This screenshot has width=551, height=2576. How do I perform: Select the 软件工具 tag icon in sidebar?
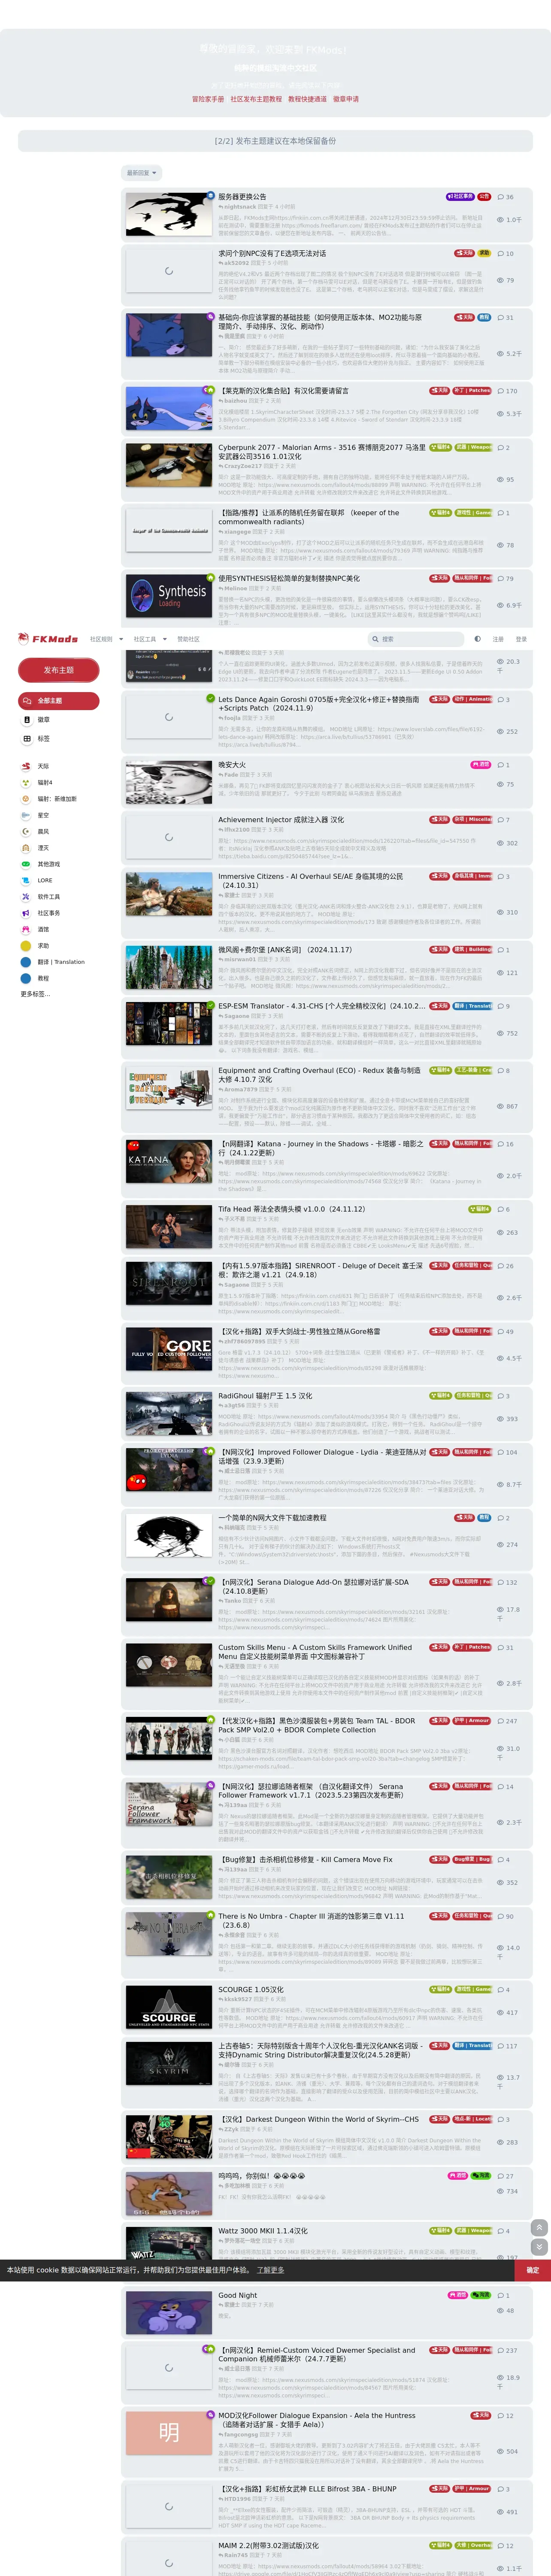(x=26, y=897)
